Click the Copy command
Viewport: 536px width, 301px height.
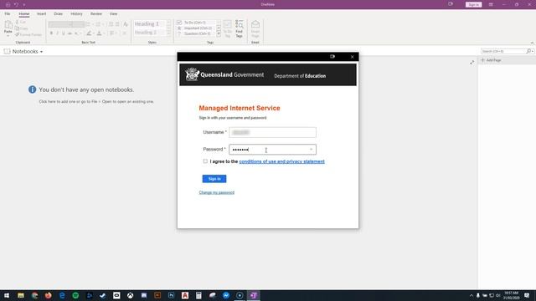pos(22,28)
